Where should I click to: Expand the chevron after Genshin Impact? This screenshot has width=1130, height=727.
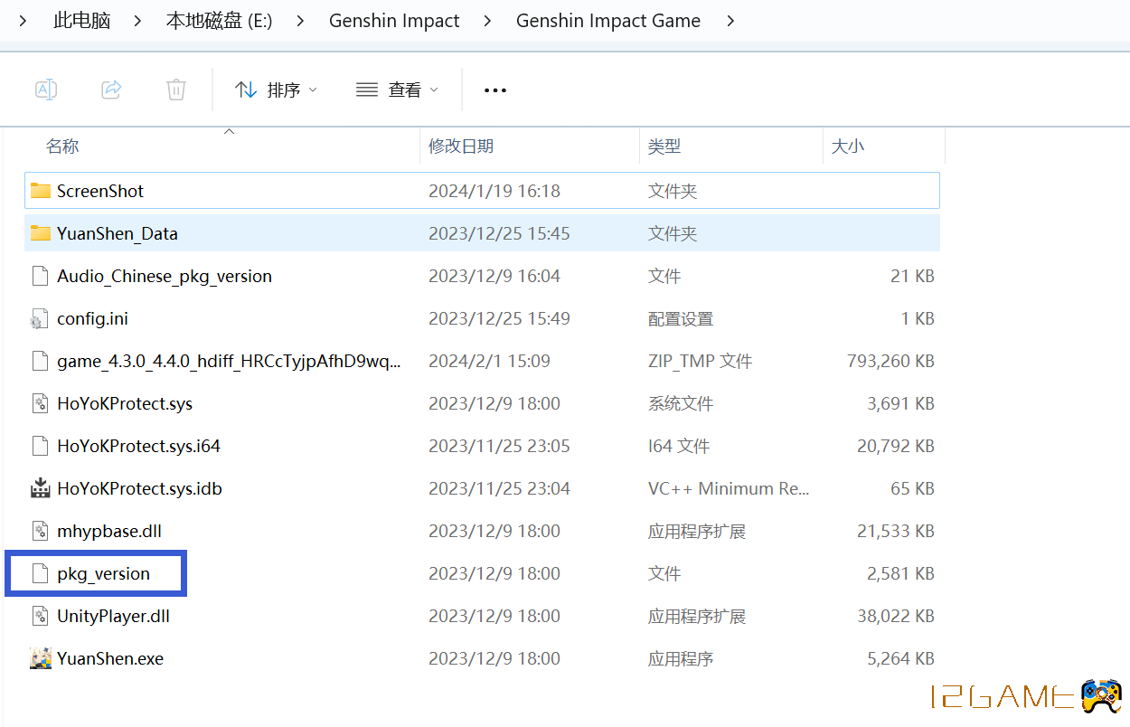click(x=488, y=21)
